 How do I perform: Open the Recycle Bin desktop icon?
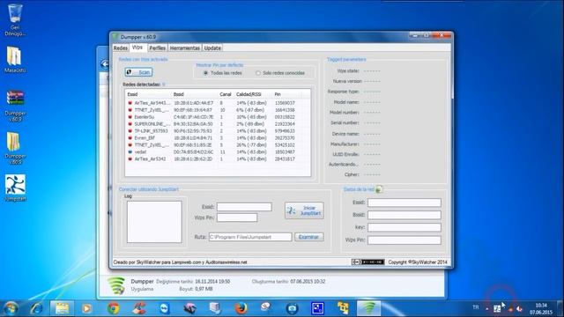[x=15, y=19]
